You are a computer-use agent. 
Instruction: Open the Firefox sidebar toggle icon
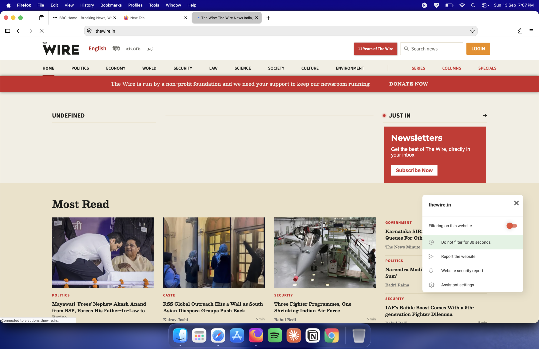(x=8, y=31)
